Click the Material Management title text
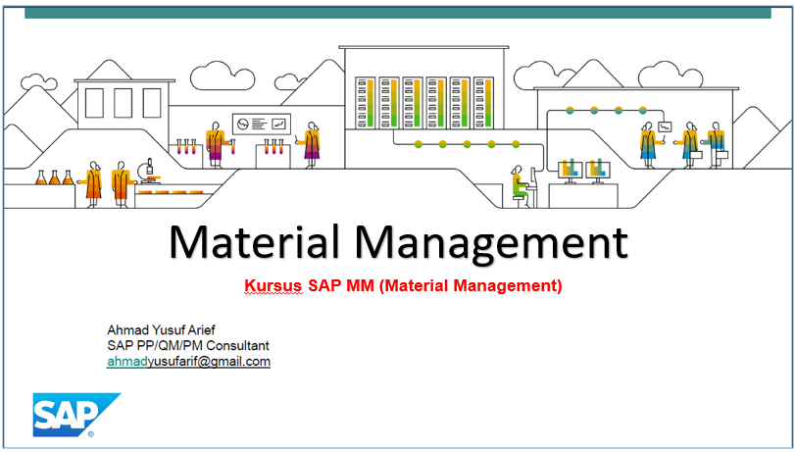Screen dimensions: 795x452 pyautogui.click(x=398, y=242)
